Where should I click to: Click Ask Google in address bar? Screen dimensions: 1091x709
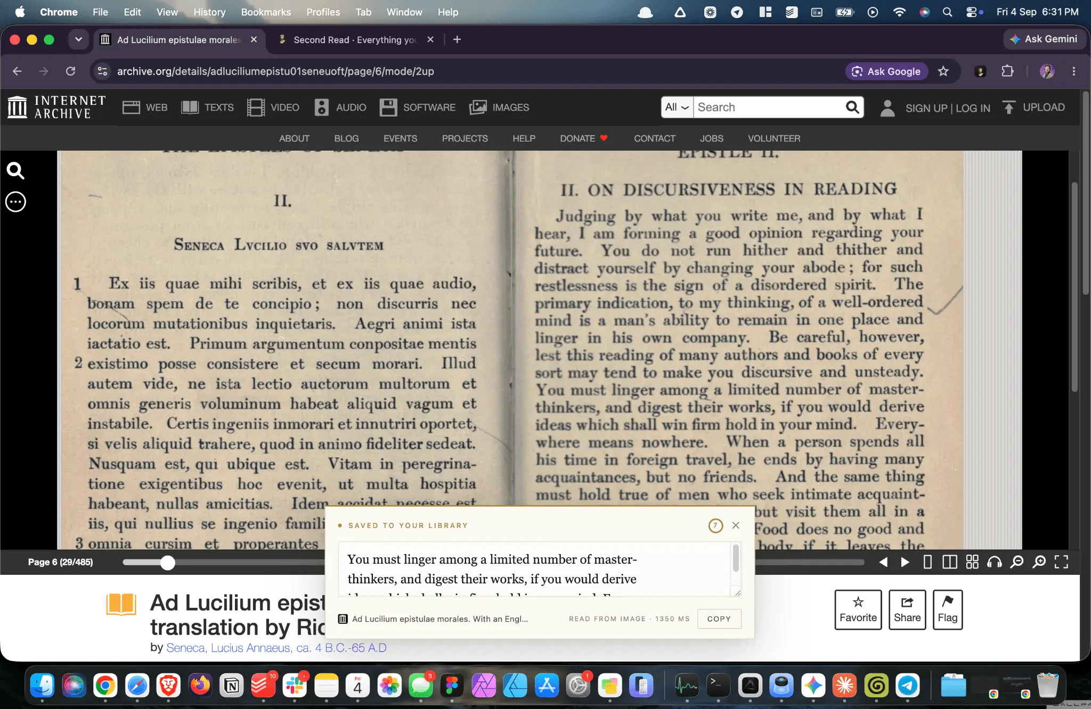coord(886,71)
